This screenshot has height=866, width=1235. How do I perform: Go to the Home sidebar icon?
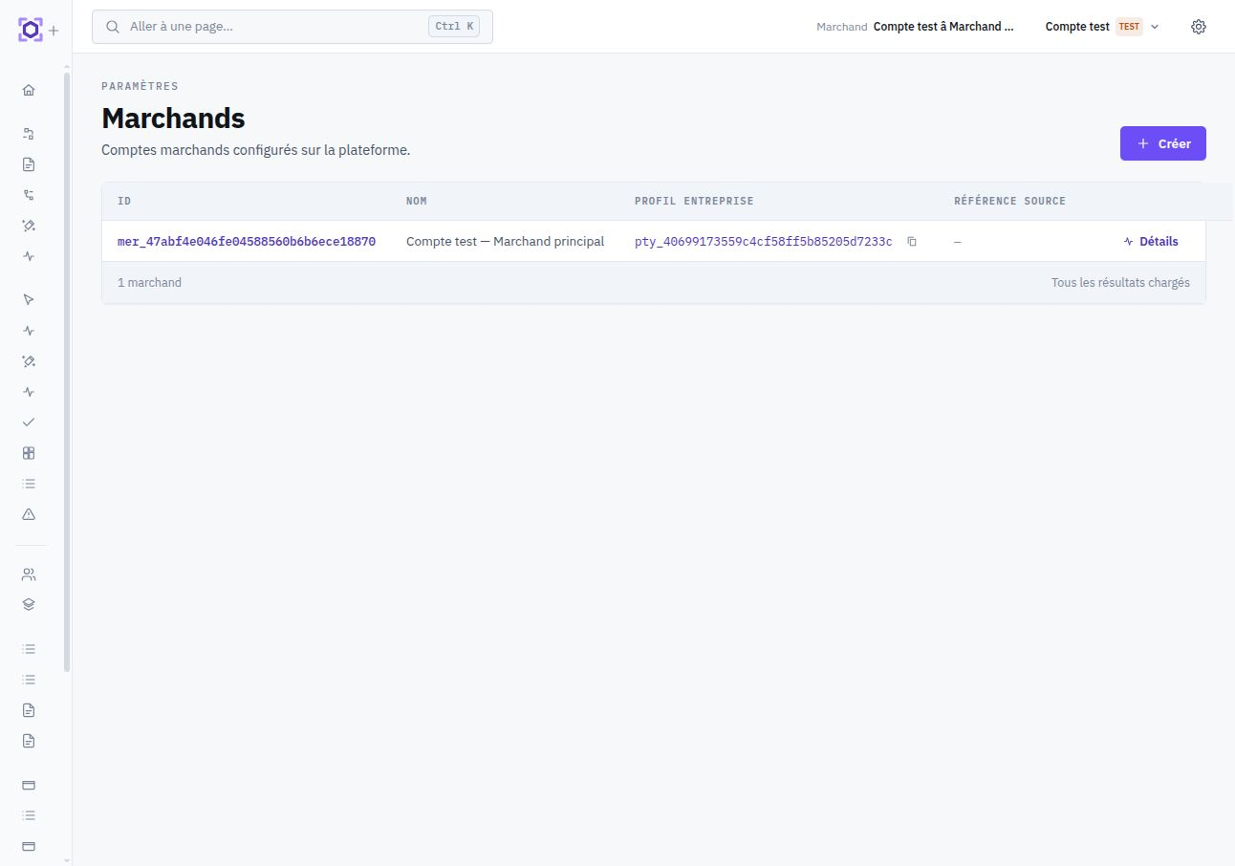click(x=29, y=90)
